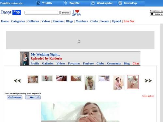This screenshot has width=163, height=122.
Task: Select the fifth thumbnail in the strip
Action: click(90, 83)
